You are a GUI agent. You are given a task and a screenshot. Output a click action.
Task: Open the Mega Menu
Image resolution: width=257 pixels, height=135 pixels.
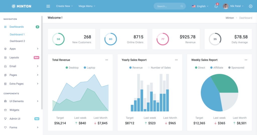[87, 6]
